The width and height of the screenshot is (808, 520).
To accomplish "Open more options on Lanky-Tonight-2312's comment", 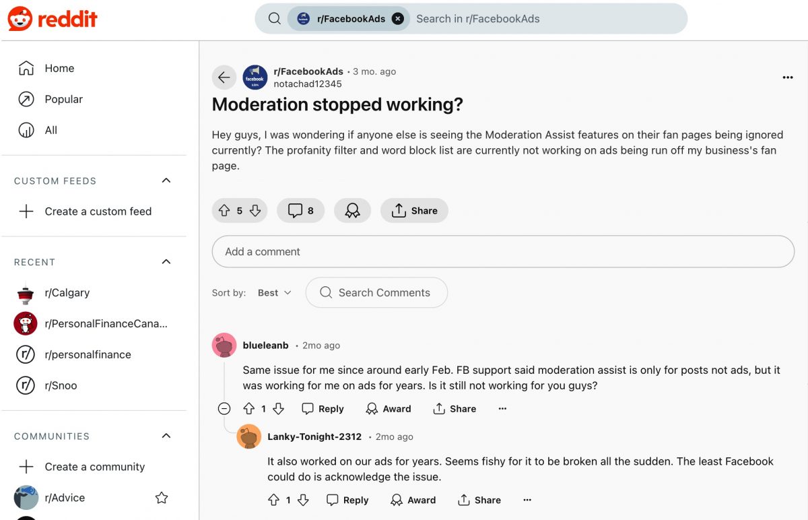I will 527,500.
